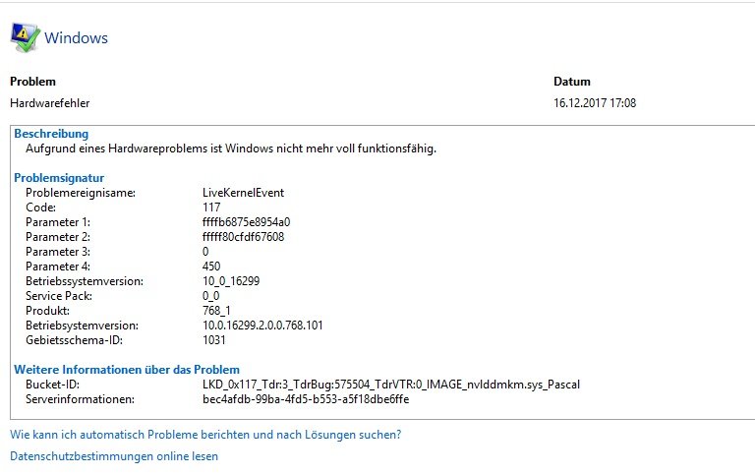Select the LiveKernelEvent value

pyautogui.click(x=243, y=193)
